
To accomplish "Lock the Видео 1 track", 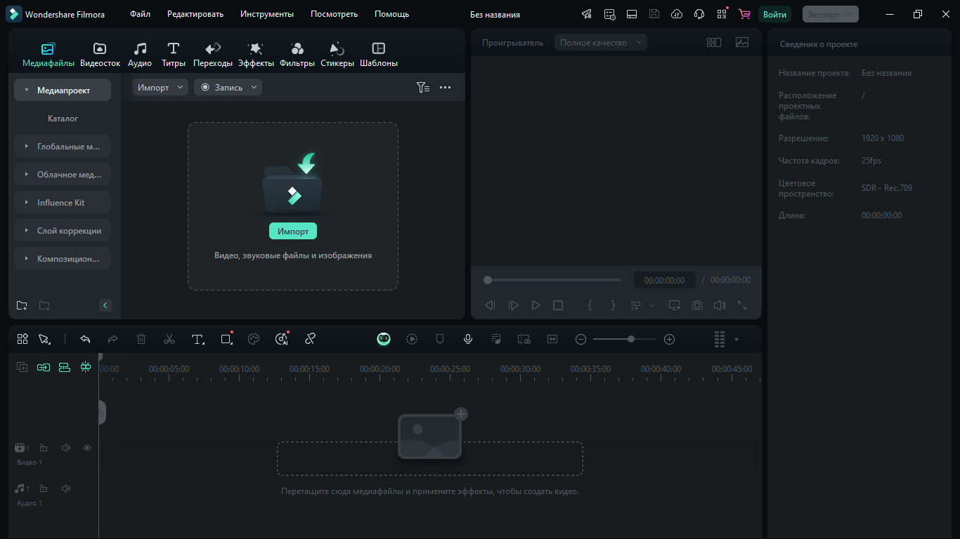I will (44, 448).
